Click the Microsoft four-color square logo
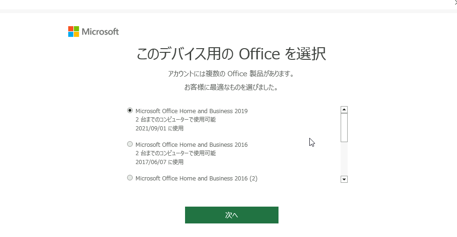This screenshot has width=457, height=237. (74, 31)
